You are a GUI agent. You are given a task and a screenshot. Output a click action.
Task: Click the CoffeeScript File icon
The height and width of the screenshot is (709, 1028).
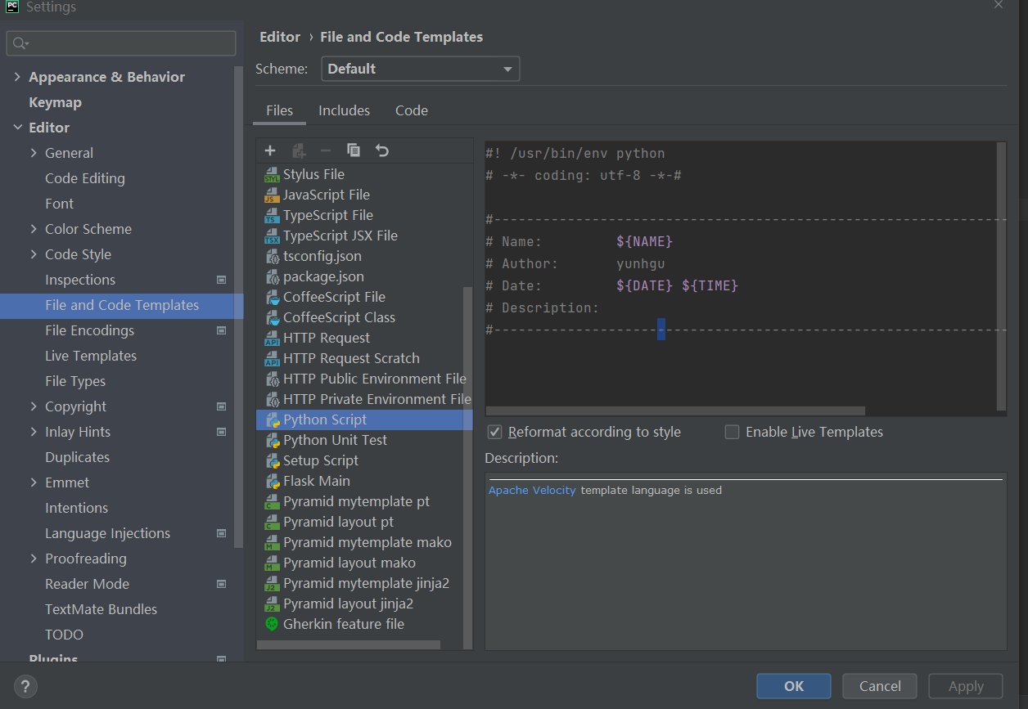pos(273,298)
